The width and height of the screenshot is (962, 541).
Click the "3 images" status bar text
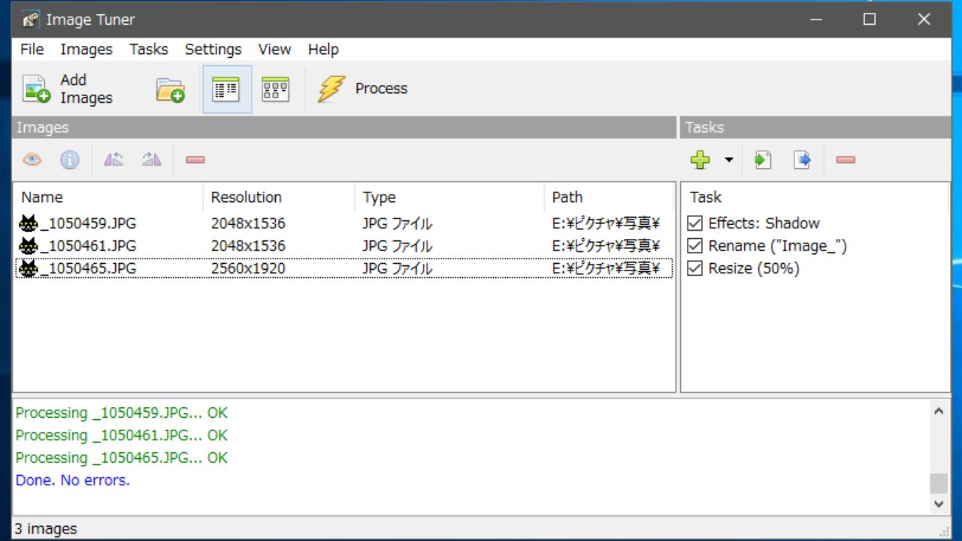click(x=45, y=529)
